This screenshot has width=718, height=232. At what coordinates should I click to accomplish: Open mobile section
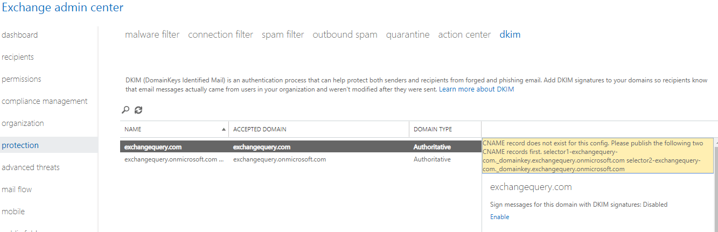click(13, 212)
